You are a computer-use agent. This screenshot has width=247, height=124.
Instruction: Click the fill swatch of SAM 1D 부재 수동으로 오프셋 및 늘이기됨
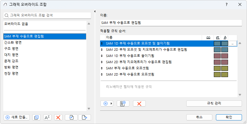(x=217, y=43)
